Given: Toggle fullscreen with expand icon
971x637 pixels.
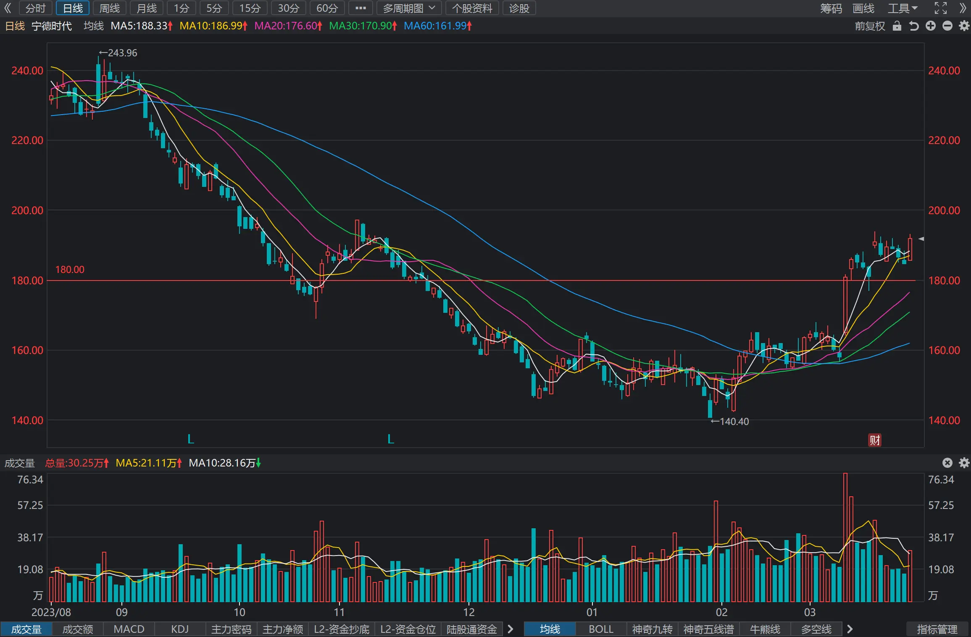Looking at the screenshot, I should (x=941, y=8).
